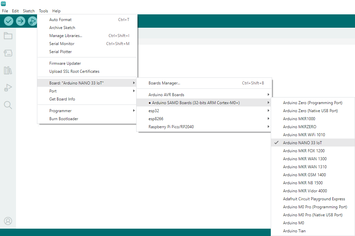Select Adafruit Circuit Playground Express board
This screenshot has width=355, height=236.
[x=313, y=199]
